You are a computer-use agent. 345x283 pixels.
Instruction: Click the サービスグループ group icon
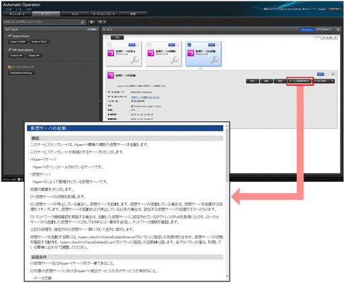click(10, 67)
